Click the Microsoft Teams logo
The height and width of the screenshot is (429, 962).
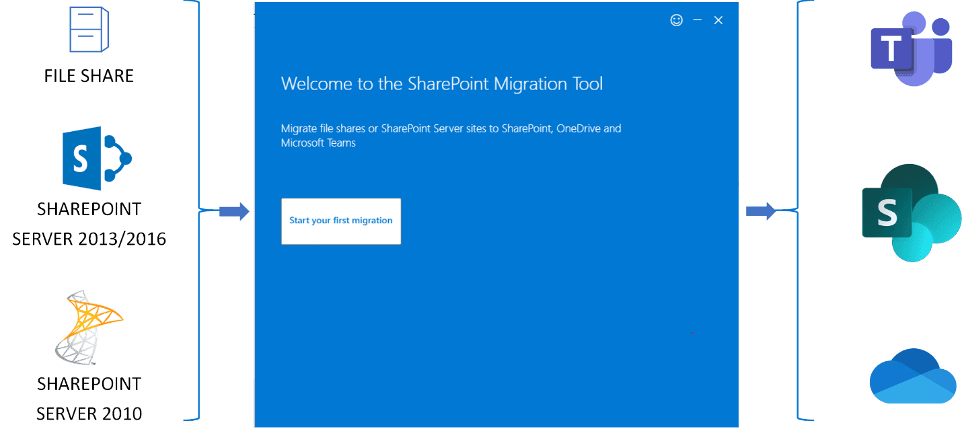click(x=912, y=48)
